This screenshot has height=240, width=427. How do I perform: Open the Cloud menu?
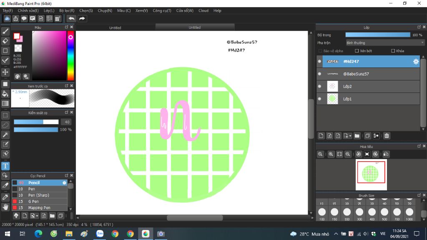click(203, 10)
